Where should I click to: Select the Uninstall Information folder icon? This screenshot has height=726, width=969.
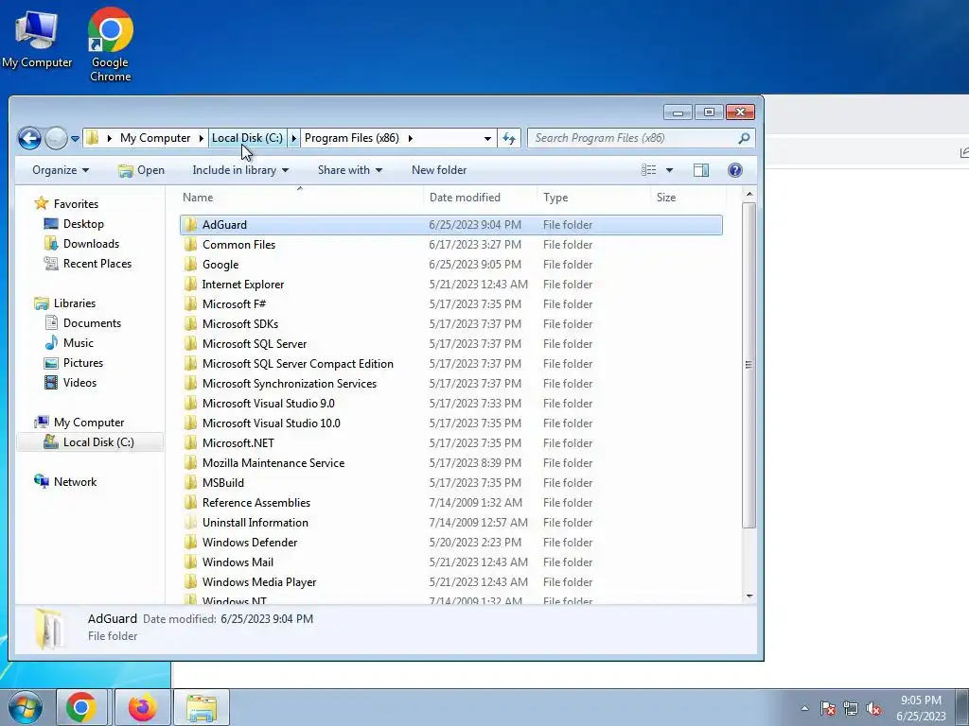click(x=191, y=522)
